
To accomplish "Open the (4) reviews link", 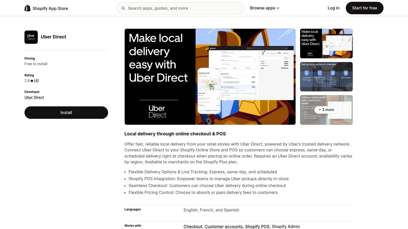I will pyautogui.click(x=36, y=81).
